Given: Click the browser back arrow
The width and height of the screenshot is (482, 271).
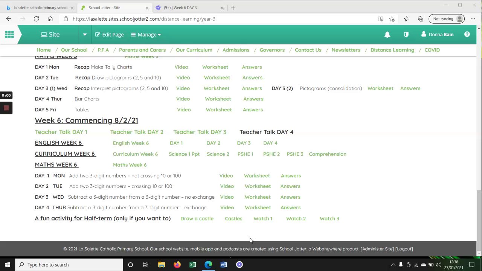Looking at the screenshot, I should (9, 19).
